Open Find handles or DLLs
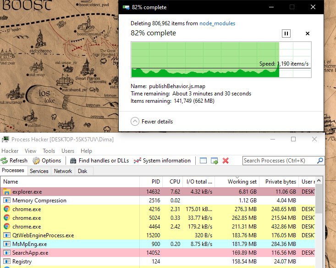 click(99, 161)
